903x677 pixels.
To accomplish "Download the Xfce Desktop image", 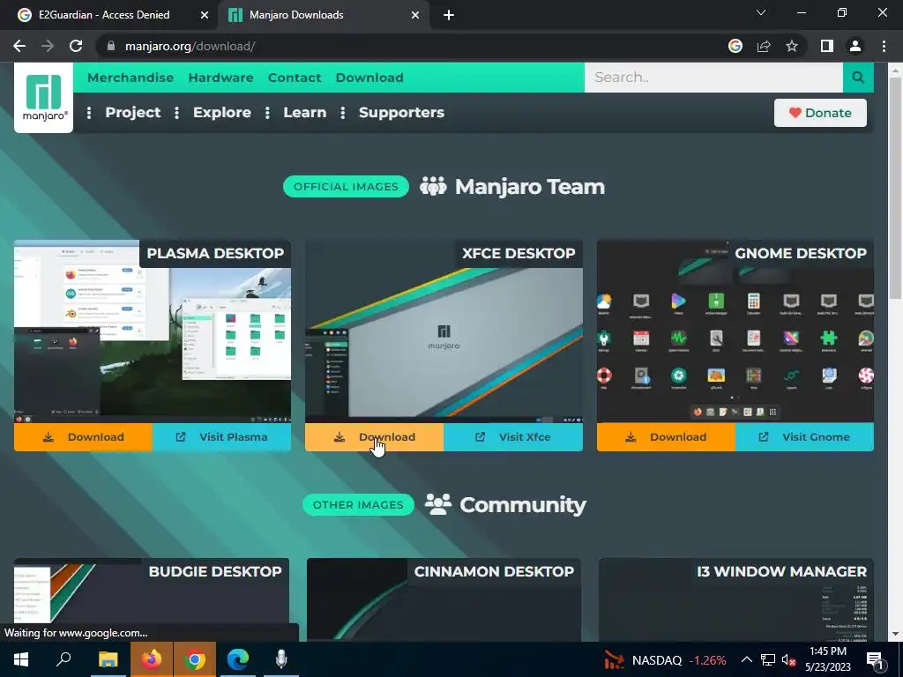I will tap(374, 437).
